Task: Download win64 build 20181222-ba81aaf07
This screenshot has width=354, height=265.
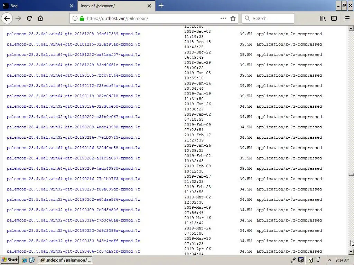Action: (73, 55)
